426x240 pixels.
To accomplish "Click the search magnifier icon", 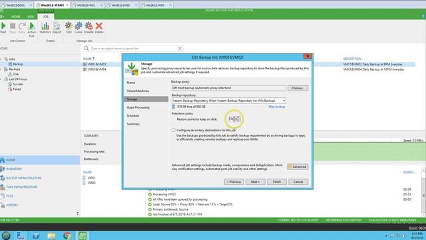I will click(87, 49).
